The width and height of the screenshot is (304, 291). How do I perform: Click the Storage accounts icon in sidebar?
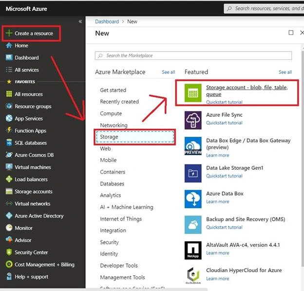[x=9, y=191]
